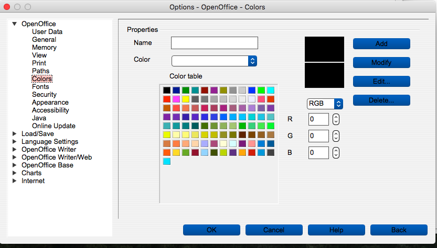Viewport: 437px width, 248px height.
Task: Open Online Update options
Action: click(x=54, y=126)
